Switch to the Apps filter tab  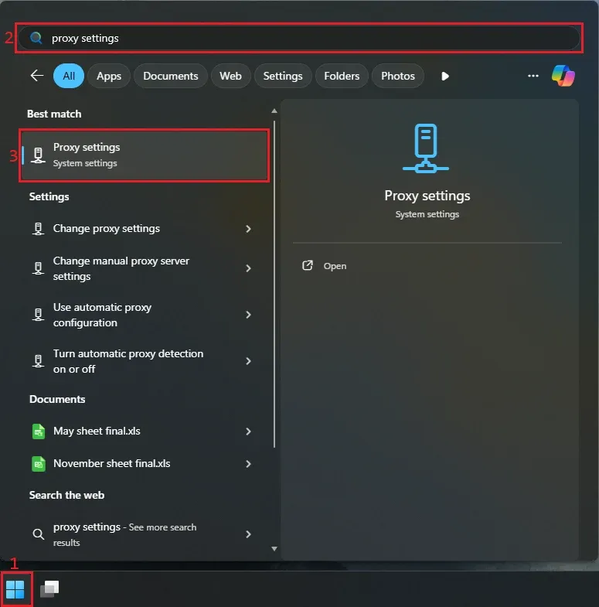[109, 76]
